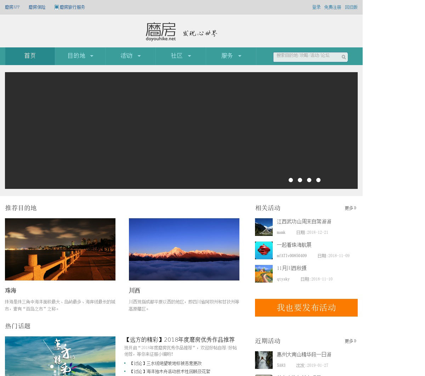Click the 更多 arrow beside 相关活动

tap(350, 208)
